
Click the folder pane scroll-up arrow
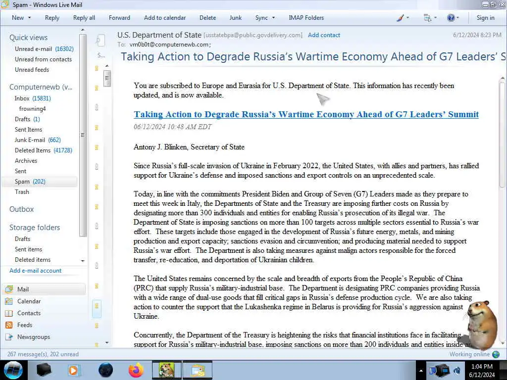click(x=83, y=30)
